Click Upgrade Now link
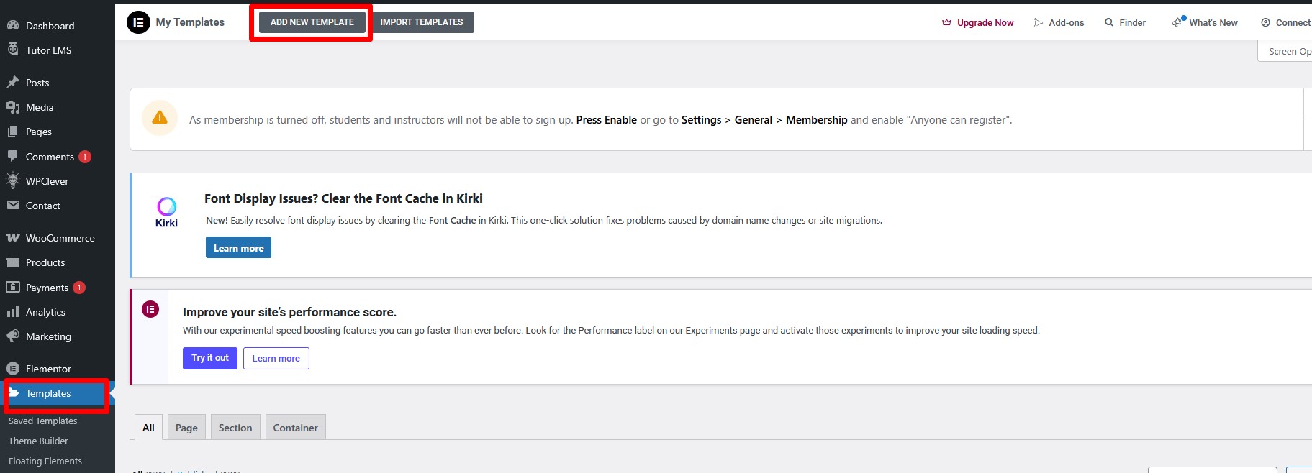Screen dimensions: 1312x473 (985, 23)
